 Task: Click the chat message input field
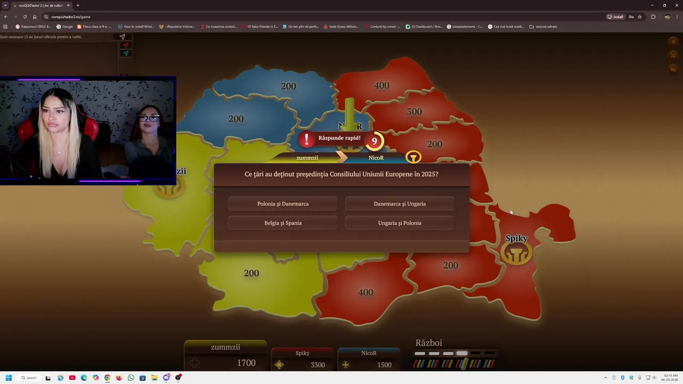[x=56, y=37]
